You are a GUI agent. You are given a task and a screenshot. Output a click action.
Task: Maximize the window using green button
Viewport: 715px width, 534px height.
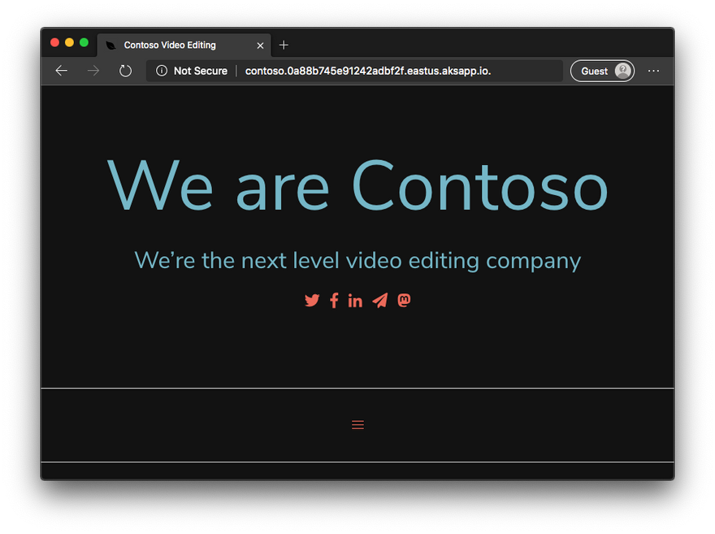coord(84,42)
